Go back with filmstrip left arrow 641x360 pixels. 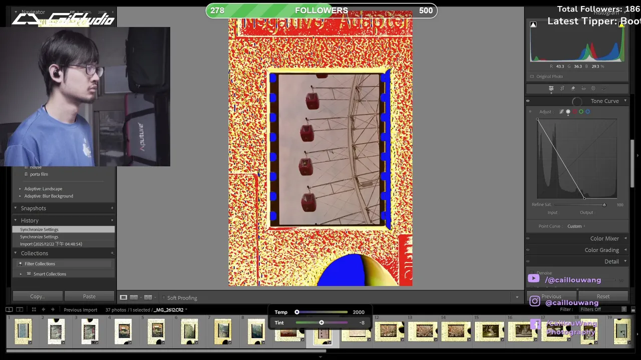[44, 309]
